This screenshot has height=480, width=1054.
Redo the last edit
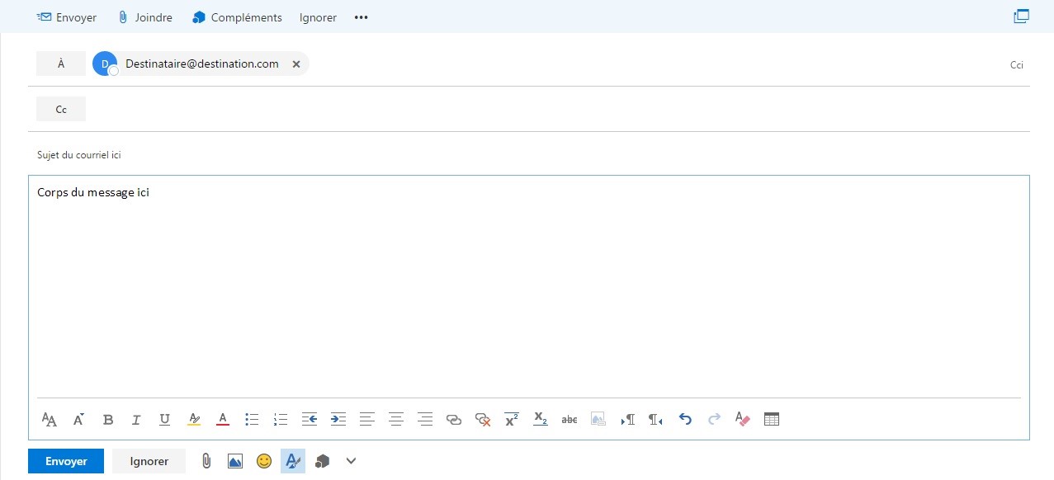(714, 420)
